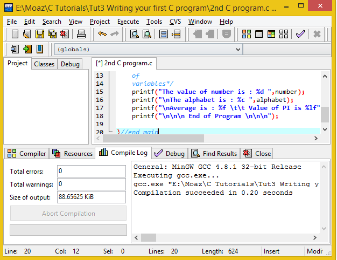Click the Close file toolbar icon

(65, 34)
